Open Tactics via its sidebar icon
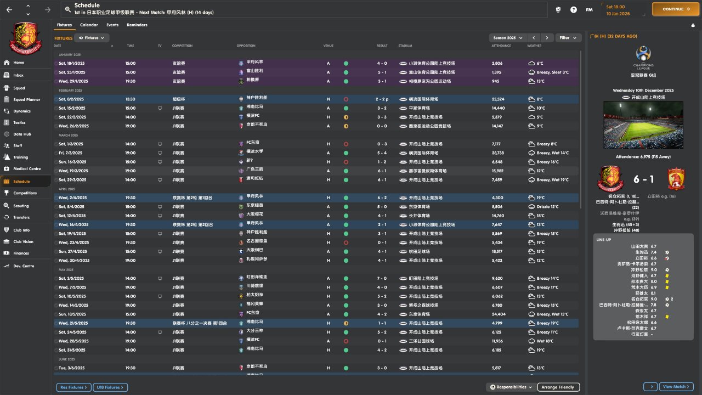Viewport: 702px width, 395px height. click(7, 122)
